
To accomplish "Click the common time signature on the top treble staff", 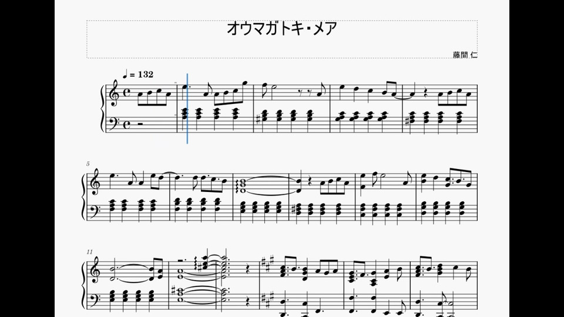I will tap(127, 94).
